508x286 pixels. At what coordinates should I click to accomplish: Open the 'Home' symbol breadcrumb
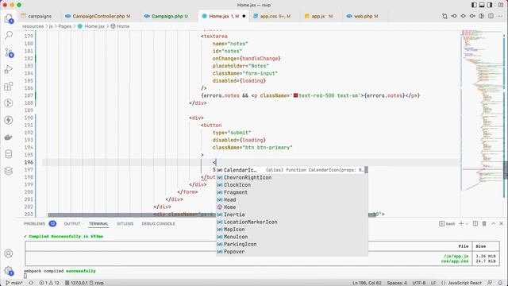(120, 26)
